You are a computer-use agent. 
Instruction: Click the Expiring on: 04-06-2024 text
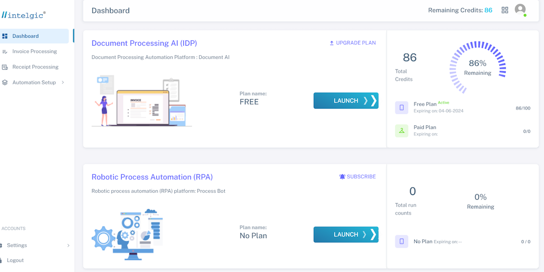[438, 111]
